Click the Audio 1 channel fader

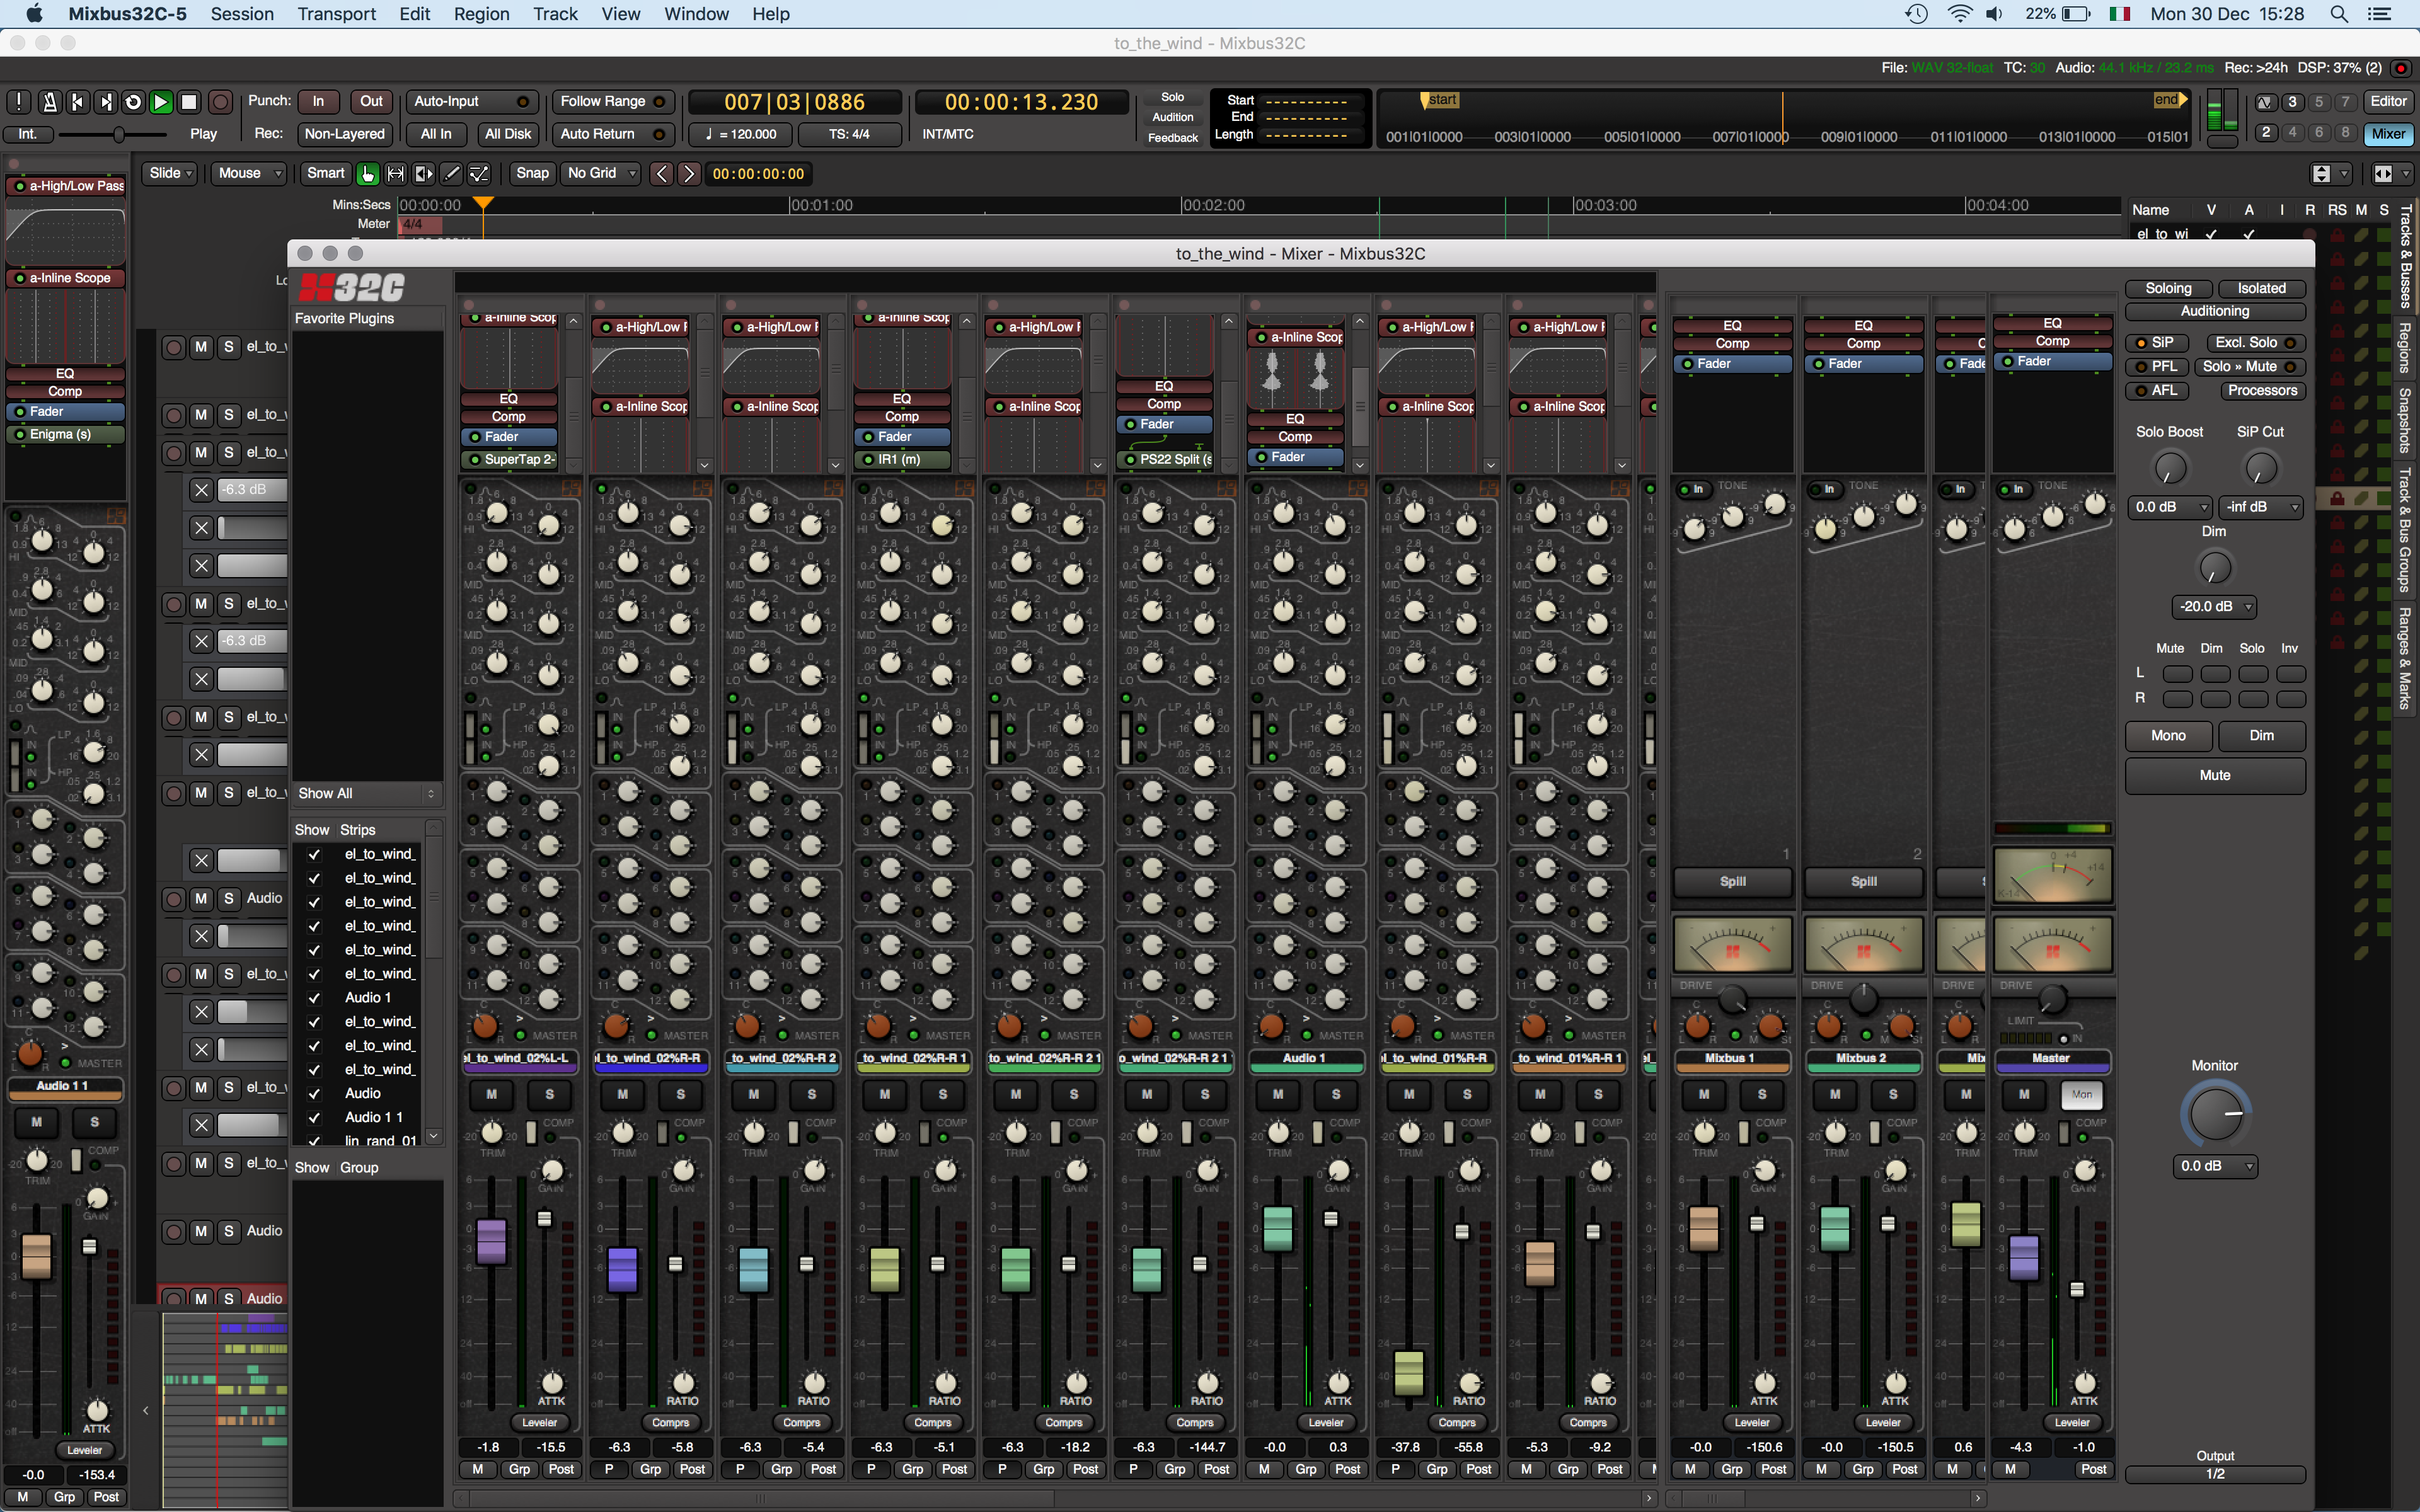[x=1277, y=1229]
